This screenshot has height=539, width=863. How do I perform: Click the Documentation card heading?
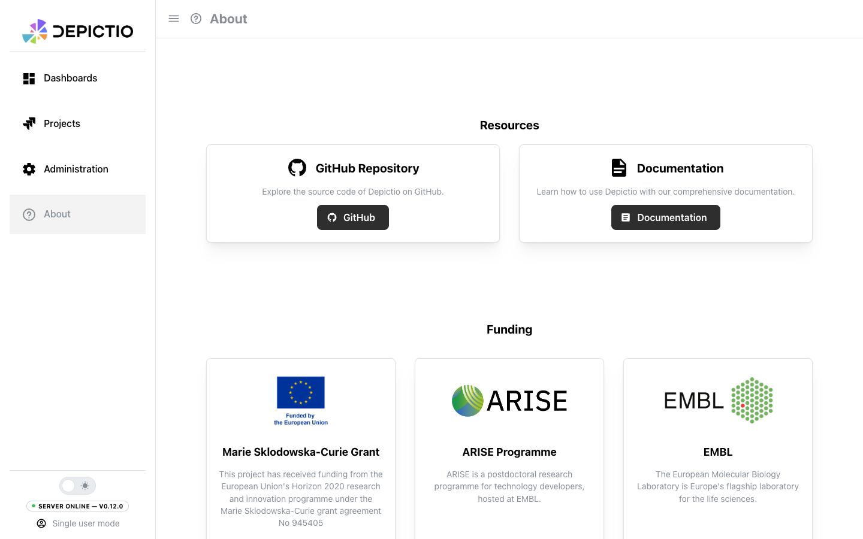pyautogui.click(x=680, y=168)
